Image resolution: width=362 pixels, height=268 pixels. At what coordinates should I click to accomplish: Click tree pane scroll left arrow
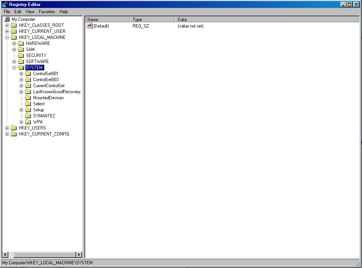coord(5,254)
